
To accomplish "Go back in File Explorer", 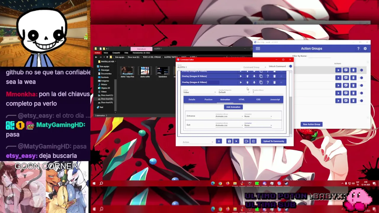I will 96,57.
